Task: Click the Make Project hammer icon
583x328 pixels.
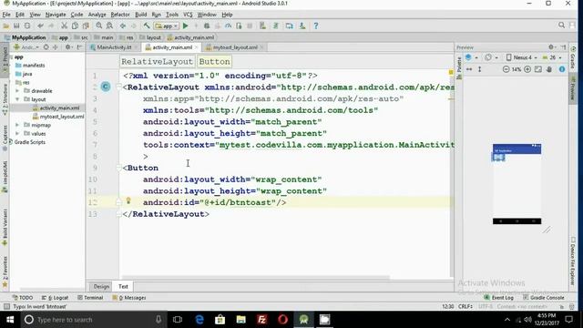Action: coord(147,26)
